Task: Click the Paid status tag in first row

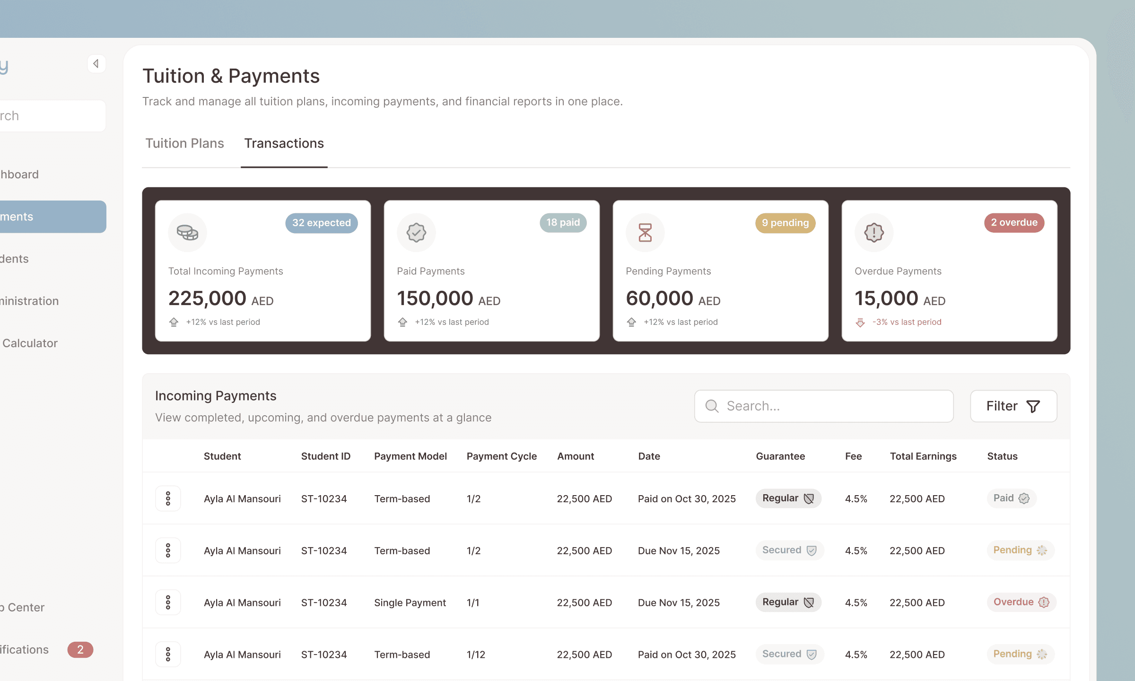Action: click(1011, 498)
